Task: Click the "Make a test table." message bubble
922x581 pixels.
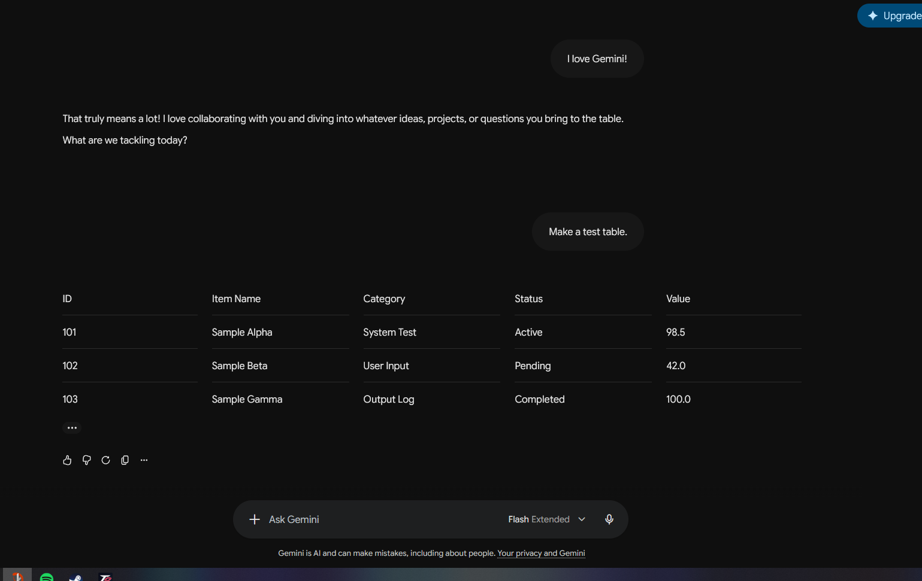Action: coord(588,232)
